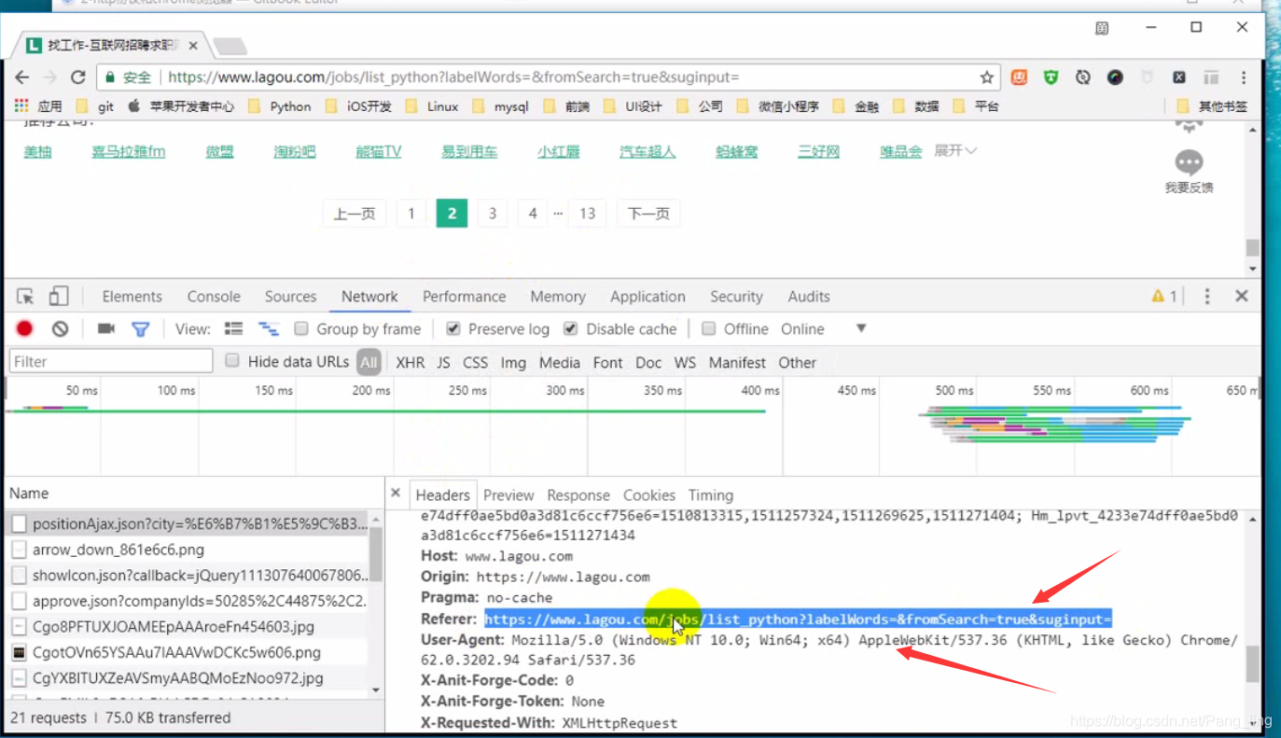Viewport: 1281px width, 738px height.
Task: Filter requests by Doc type
Action: point(647,362)
